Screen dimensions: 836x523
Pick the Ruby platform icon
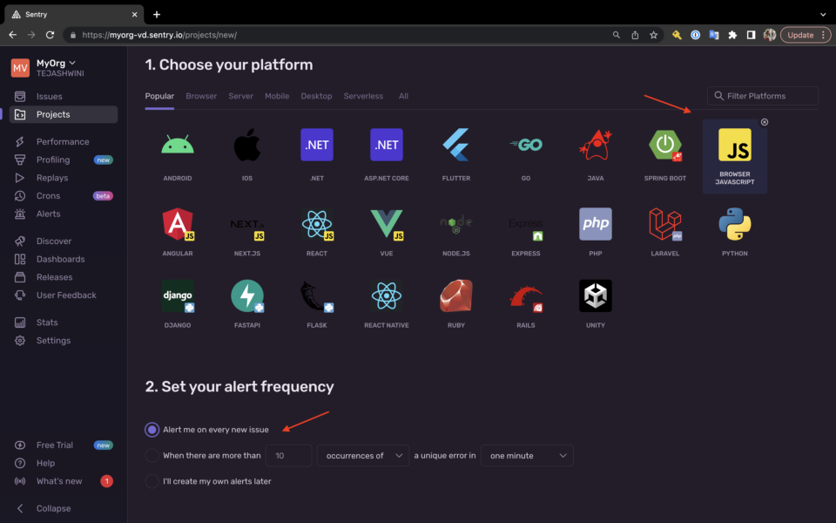point(456,296)
